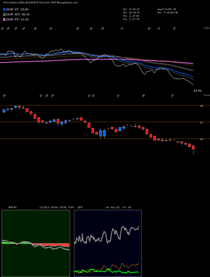Click the 'Pre L: 27.03' value
This screenshot has height=277, width=210.
[x=131, y=16]
